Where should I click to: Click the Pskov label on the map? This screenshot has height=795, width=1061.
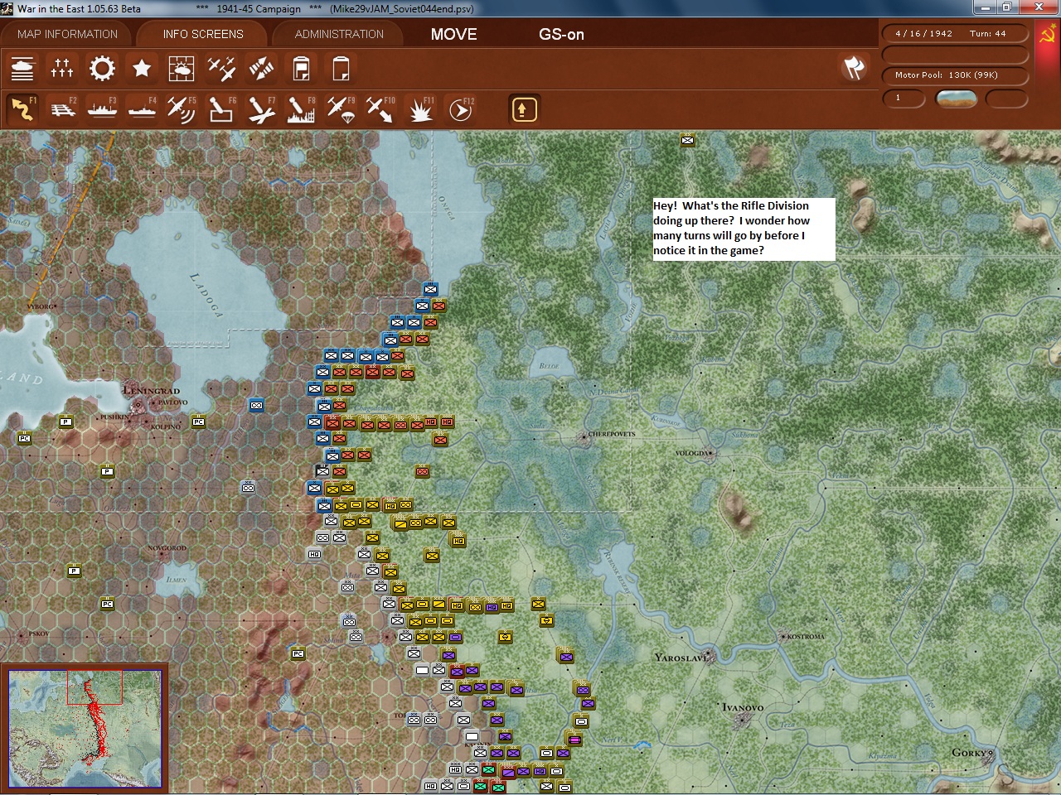[39, 634]
